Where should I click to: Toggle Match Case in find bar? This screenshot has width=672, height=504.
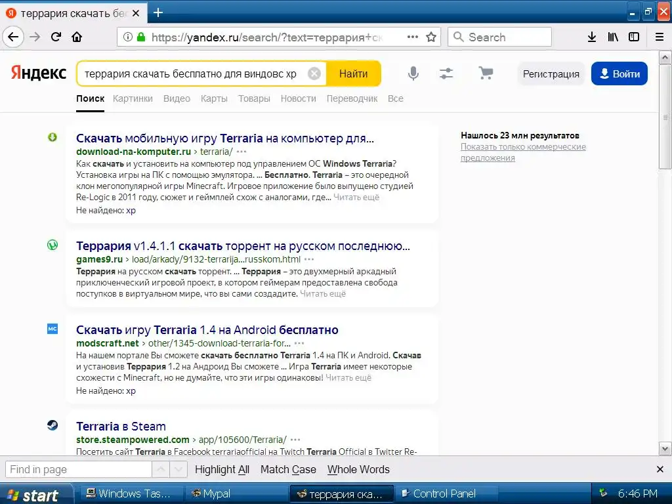point(289,470)
